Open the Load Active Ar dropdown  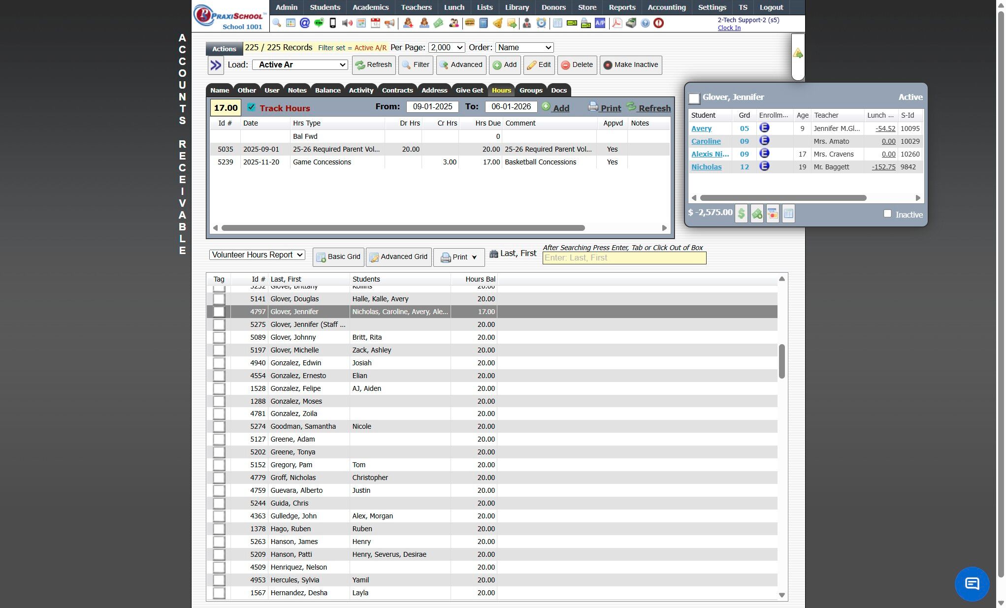pos(300,65)
